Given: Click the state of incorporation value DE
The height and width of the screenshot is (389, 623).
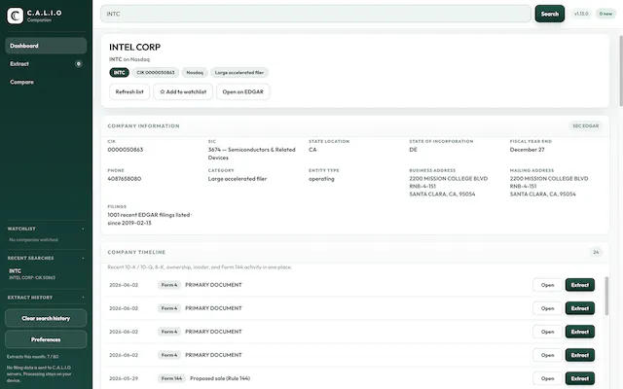Looking at the screenshot, I should 413,150.
